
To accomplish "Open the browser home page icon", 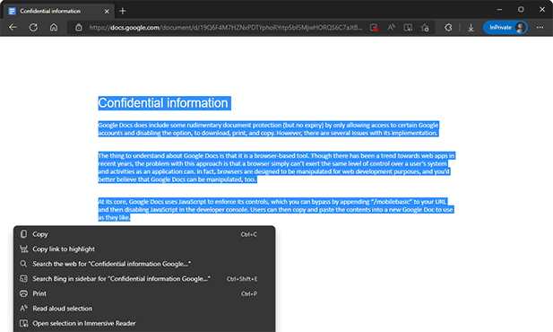I will tap(54, 28).
